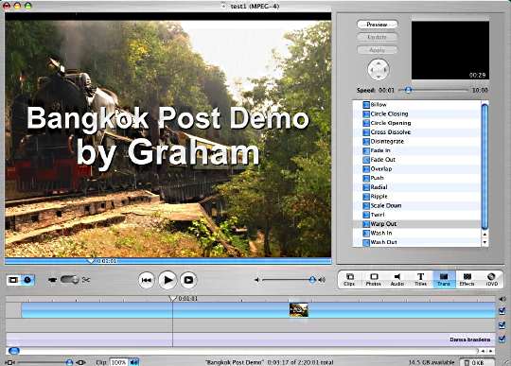Image resolution: width=511 pixels, height=366 pixels.
Task: Select the Circle Opening transition
Action: pyautogui.click(x=416, y=123)
